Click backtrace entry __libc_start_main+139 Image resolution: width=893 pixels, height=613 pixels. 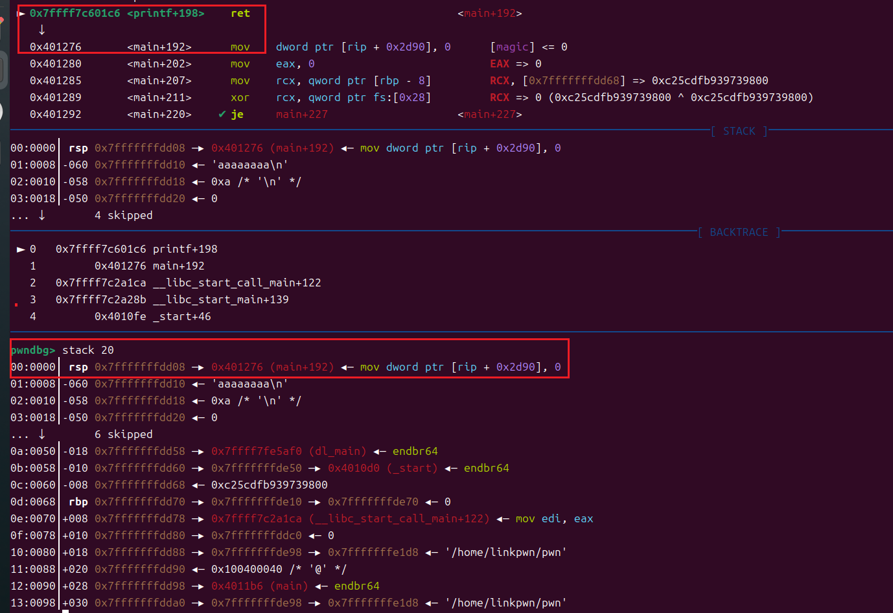[x=221, y=299]
